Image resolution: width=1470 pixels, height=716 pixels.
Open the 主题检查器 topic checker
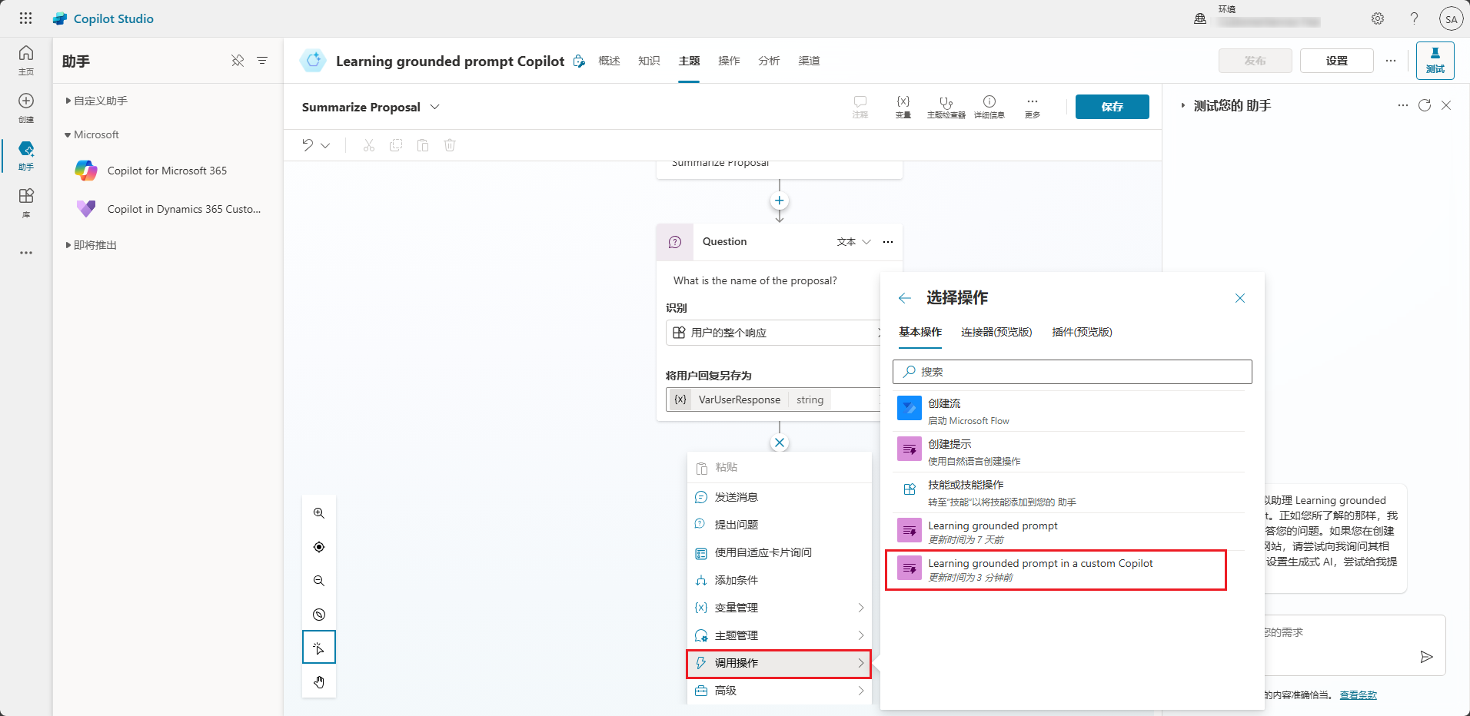(x=946, y=107)
